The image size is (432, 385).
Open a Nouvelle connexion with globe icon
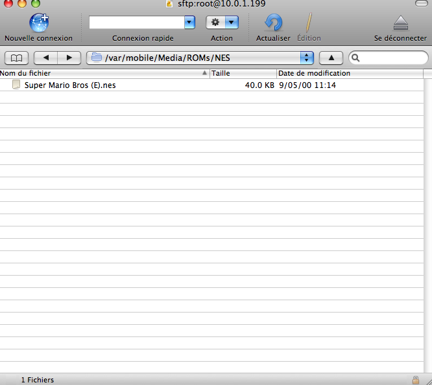coord(39,23)
